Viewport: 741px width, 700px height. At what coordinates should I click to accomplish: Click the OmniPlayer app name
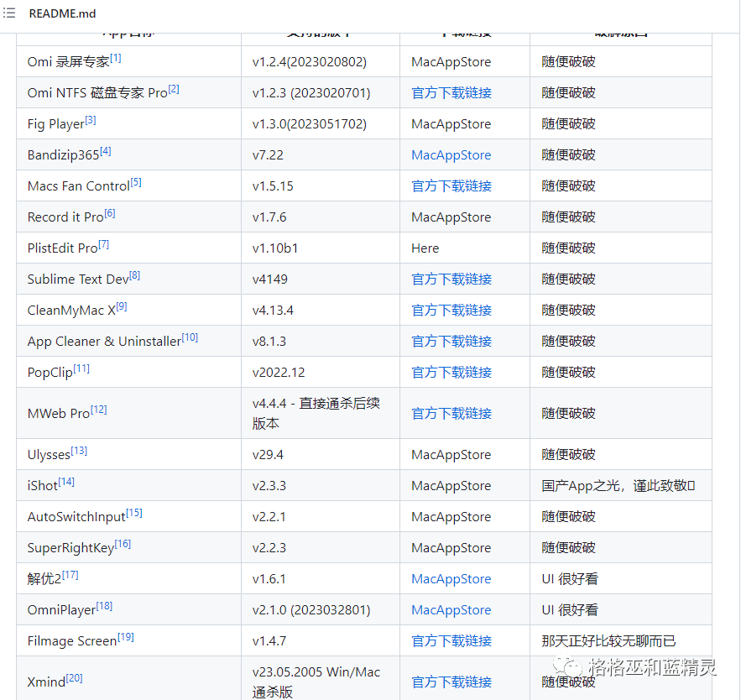point(61,610)
